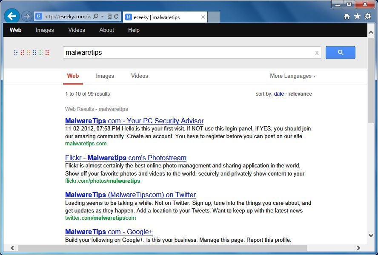Open MalwareTips.com - Google+ result

pyautogui.click(x=109, y=232)
